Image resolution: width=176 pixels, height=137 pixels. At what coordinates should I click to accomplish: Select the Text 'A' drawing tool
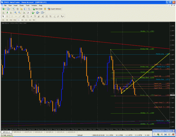31,16
